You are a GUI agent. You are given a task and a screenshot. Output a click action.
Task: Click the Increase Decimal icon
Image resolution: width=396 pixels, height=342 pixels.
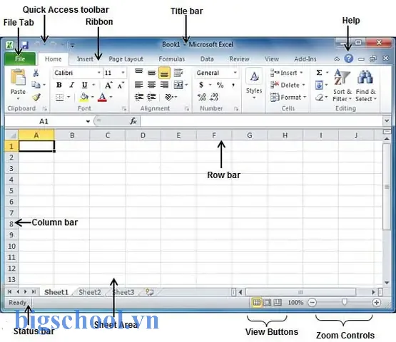coord(202,97)
